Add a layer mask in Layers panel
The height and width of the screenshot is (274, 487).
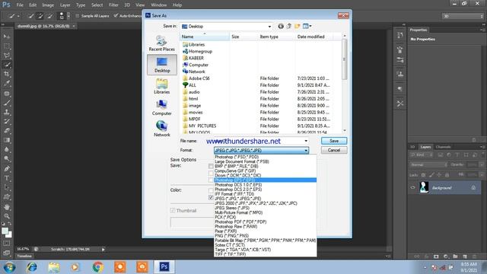click(x=436, y=256)
